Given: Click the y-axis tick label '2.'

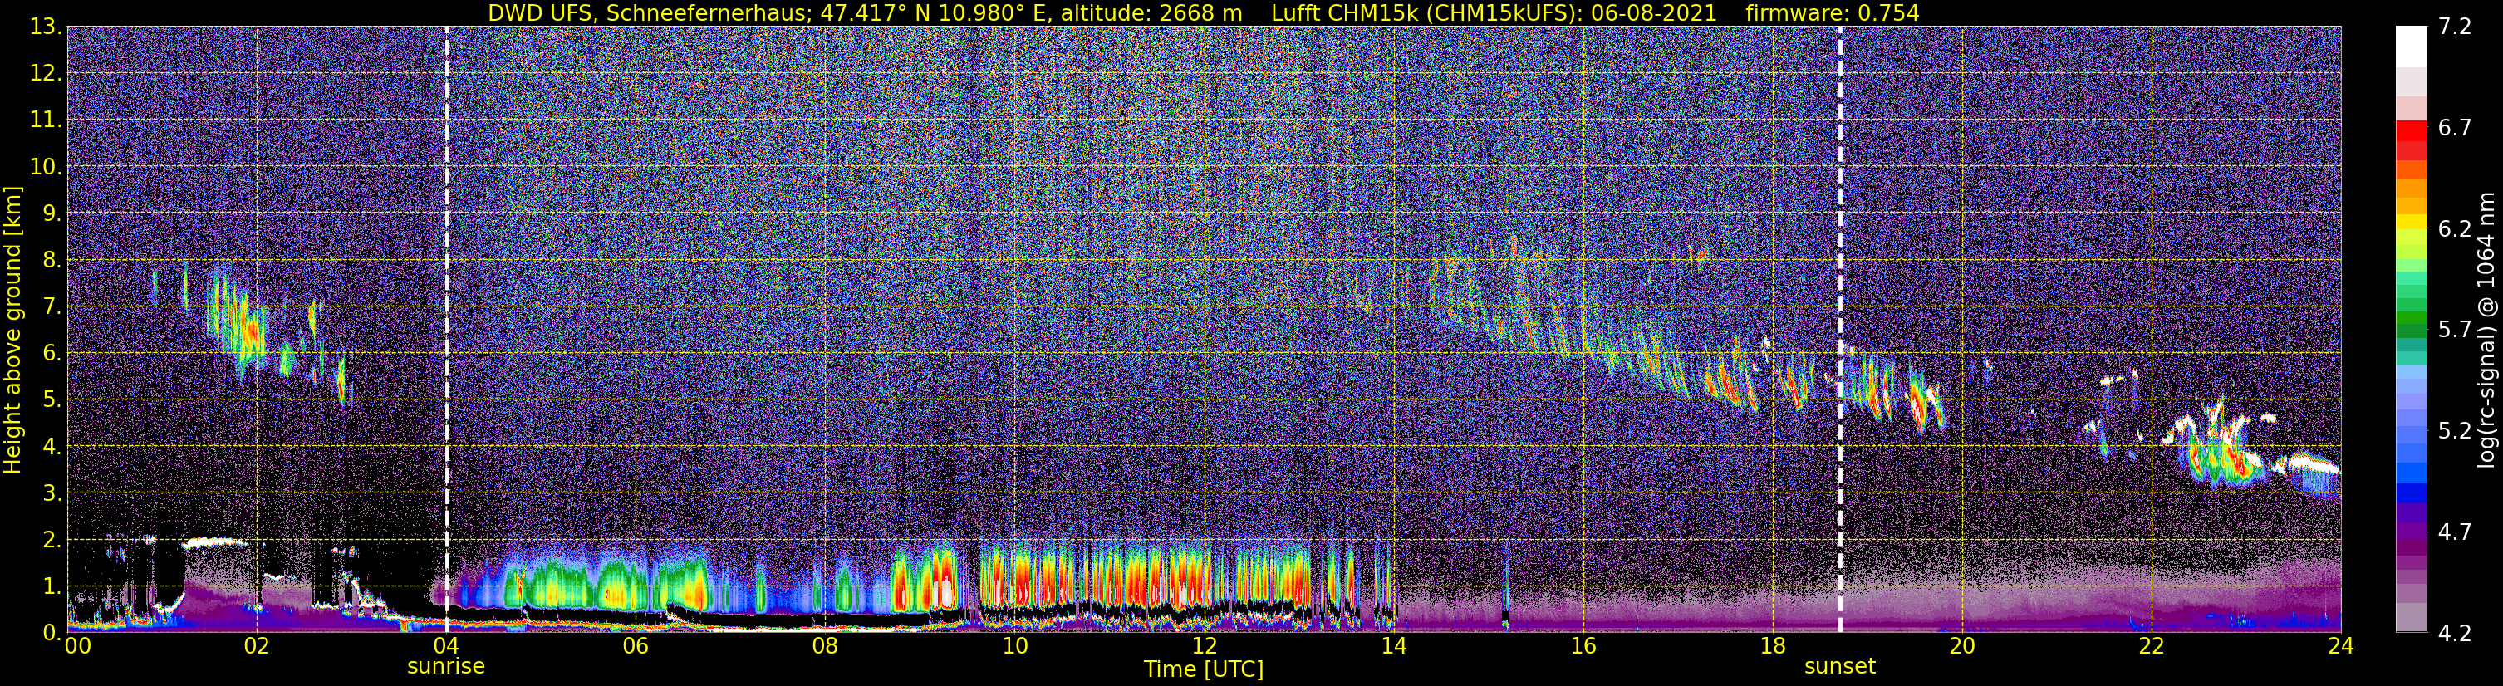Looking at the screenshot, I should 53,541.
